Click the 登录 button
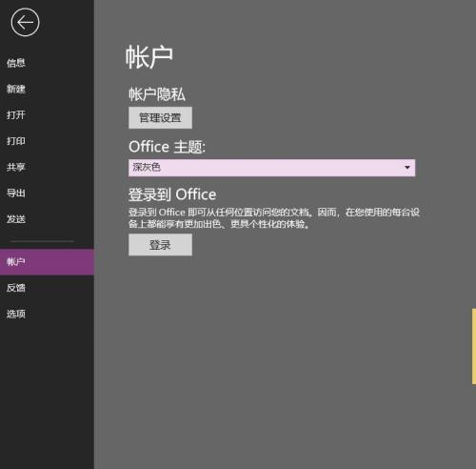The image size is (476, 469). click(160, 245)
